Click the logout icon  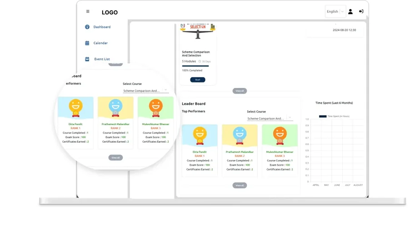361,11
